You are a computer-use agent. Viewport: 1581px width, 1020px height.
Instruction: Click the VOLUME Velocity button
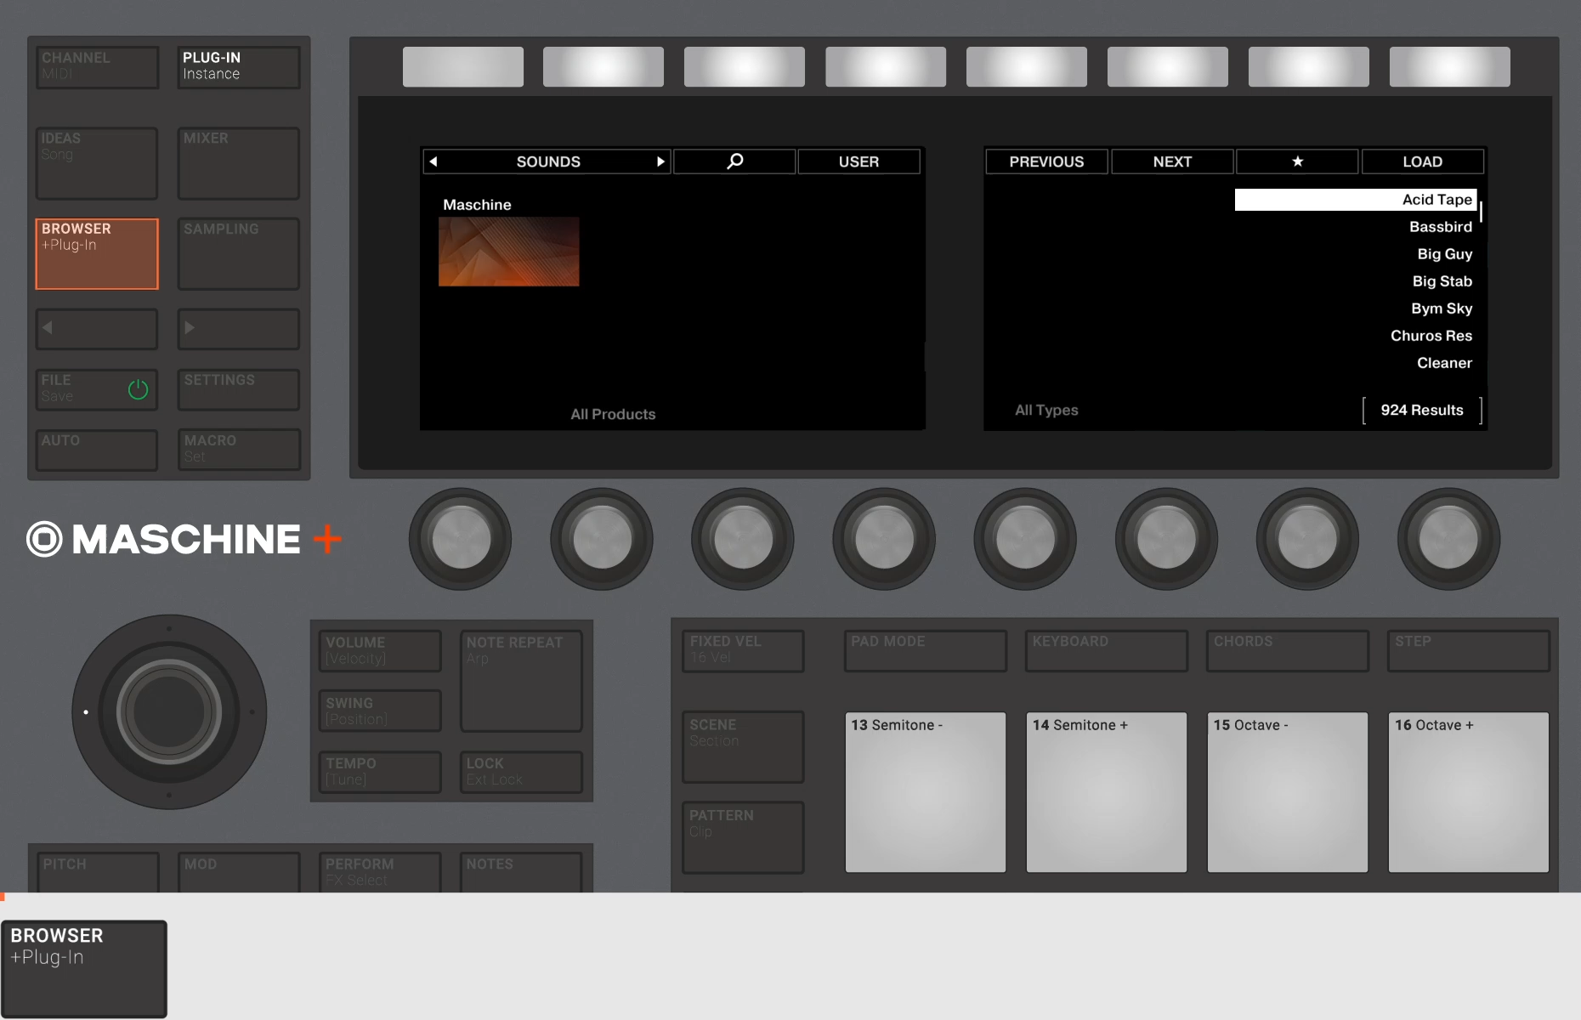pos(380,651)
